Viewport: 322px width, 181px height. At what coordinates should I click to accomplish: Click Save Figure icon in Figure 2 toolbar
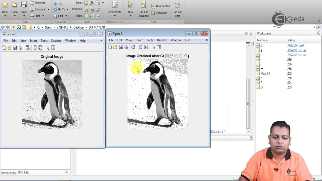click(120, 47)
